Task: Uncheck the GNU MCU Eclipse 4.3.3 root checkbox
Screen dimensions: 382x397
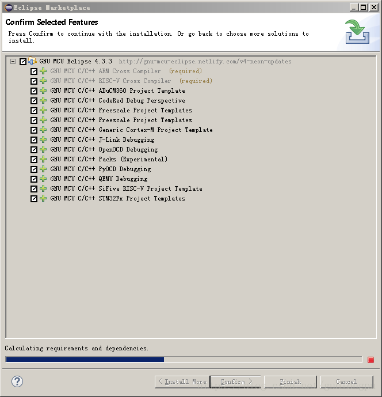Action: 23,62
